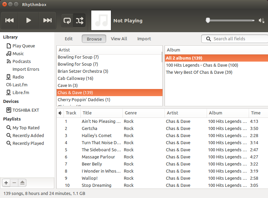Open Play Queue in Library
Image resolution: width=268 pixels, height=198 pixels.
tap(24, 46)
